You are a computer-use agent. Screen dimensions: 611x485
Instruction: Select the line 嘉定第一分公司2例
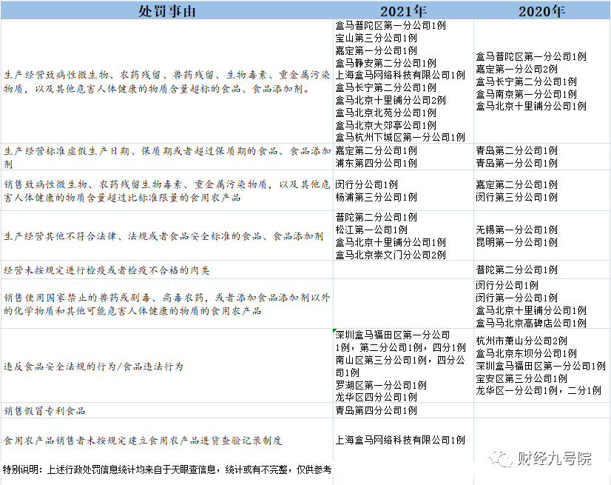point(517,69)
